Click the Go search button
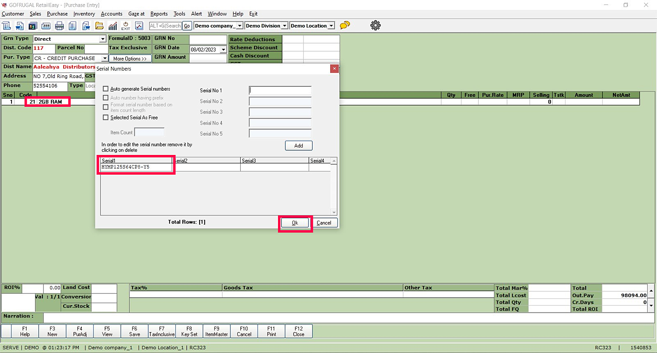Image resolution: width=657 pixels, height=353 pixels. (x=187, y=26)
